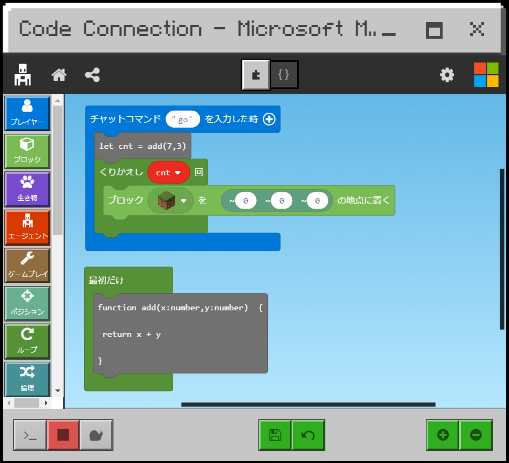509x463 pixels.
Task: Save the project with the save button
Action: pos(274,435)
